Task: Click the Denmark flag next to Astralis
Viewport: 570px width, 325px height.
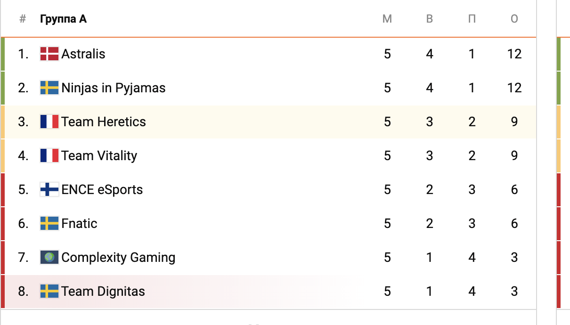Action: point(49,54)
